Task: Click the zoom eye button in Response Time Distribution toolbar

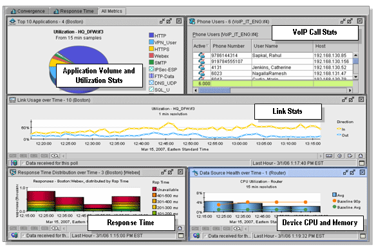Action: [x=55, y=228]
